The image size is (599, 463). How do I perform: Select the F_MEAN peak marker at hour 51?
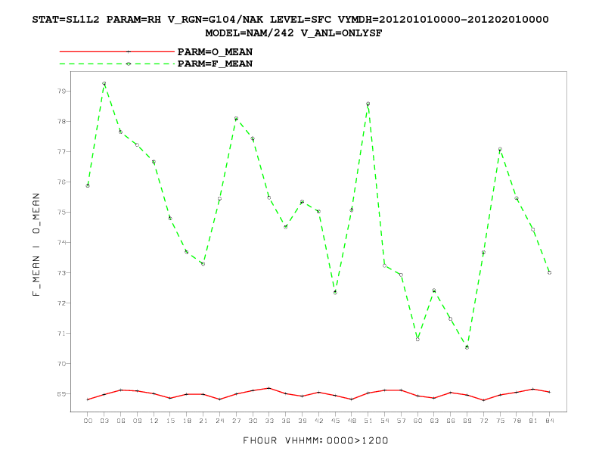coord(368,104)
